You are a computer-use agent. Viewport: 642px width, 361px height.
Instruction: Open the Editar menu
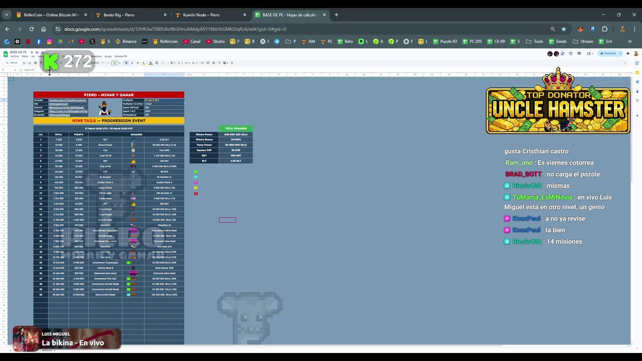25,56
